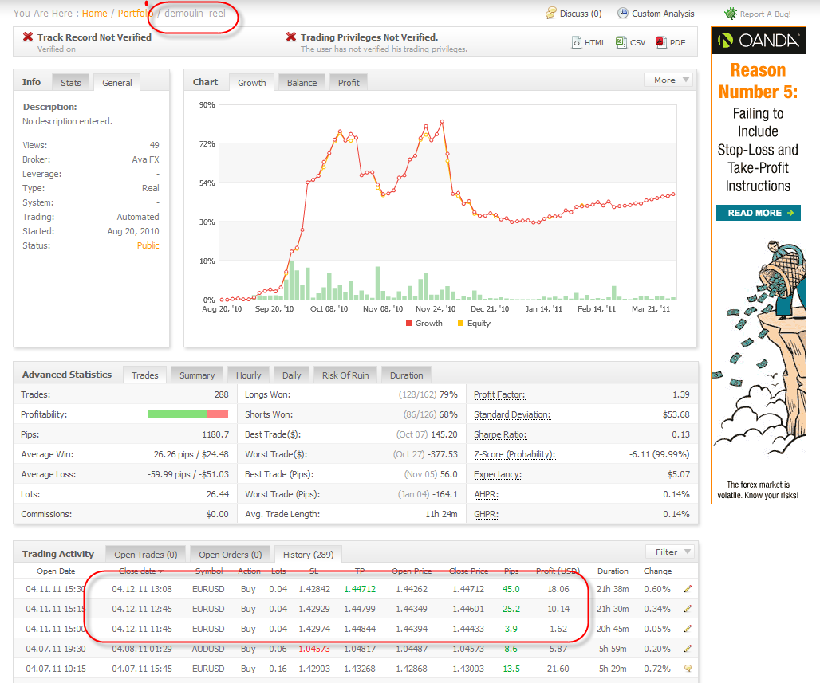Click the Discuss speech bubble icon
Viewport: 820px width, 683px height.
(x=550, y=14)
